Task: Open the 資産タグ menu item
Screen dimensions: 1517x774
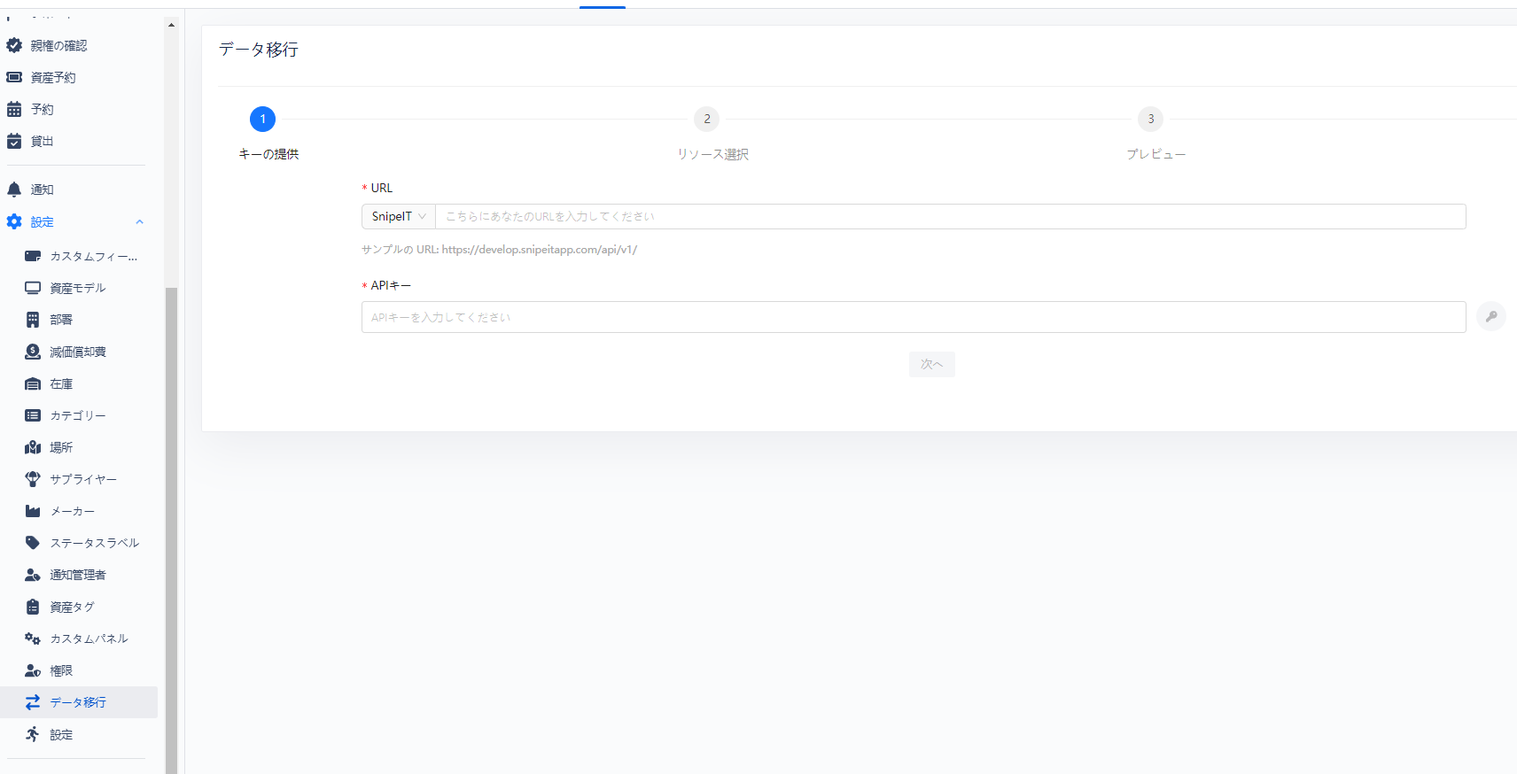Action: [x=79, y=607]
